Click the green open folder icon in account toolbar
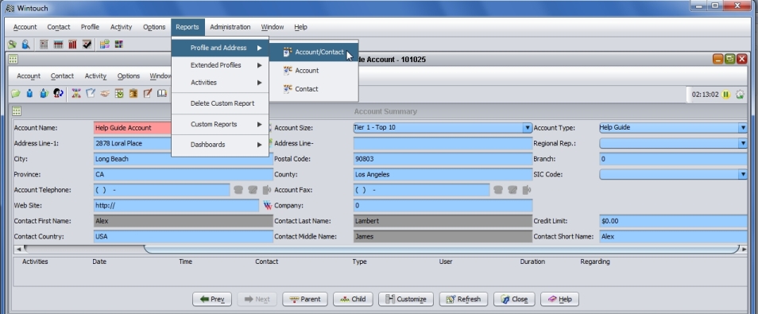This screenshot has width=758, height=314. pos(16,93)
